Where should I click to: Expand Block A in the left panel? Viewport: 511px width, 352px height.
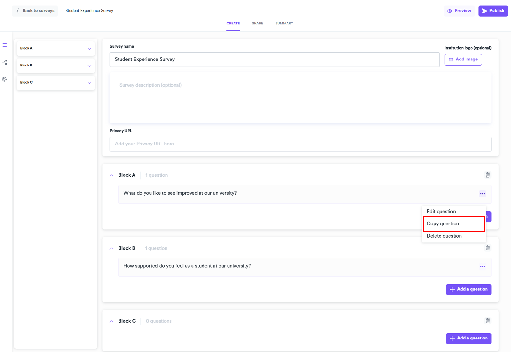click(x=89, y=49)
